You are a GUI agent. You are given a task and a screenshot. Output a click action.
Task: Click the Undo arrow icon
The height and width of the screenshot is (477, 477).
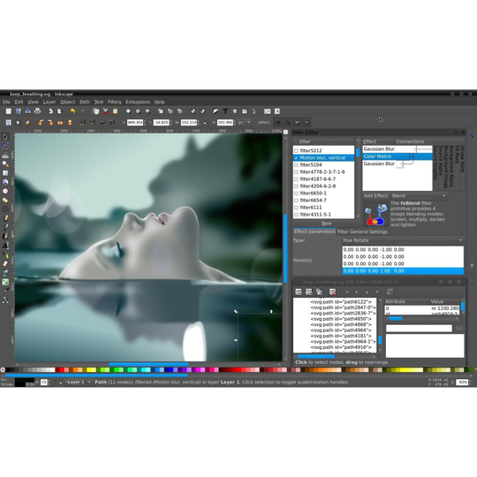click(x=72, y=111)
